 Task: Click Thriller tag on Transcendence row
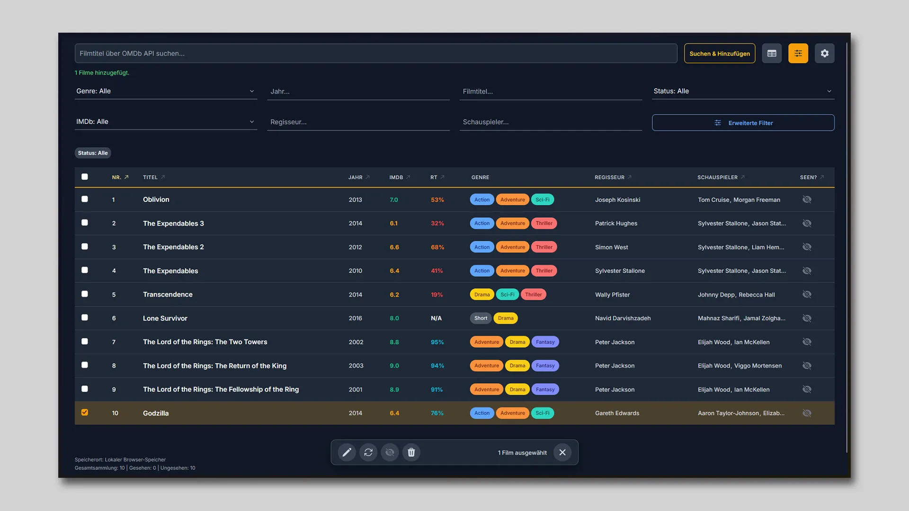[x=533, y=294]
